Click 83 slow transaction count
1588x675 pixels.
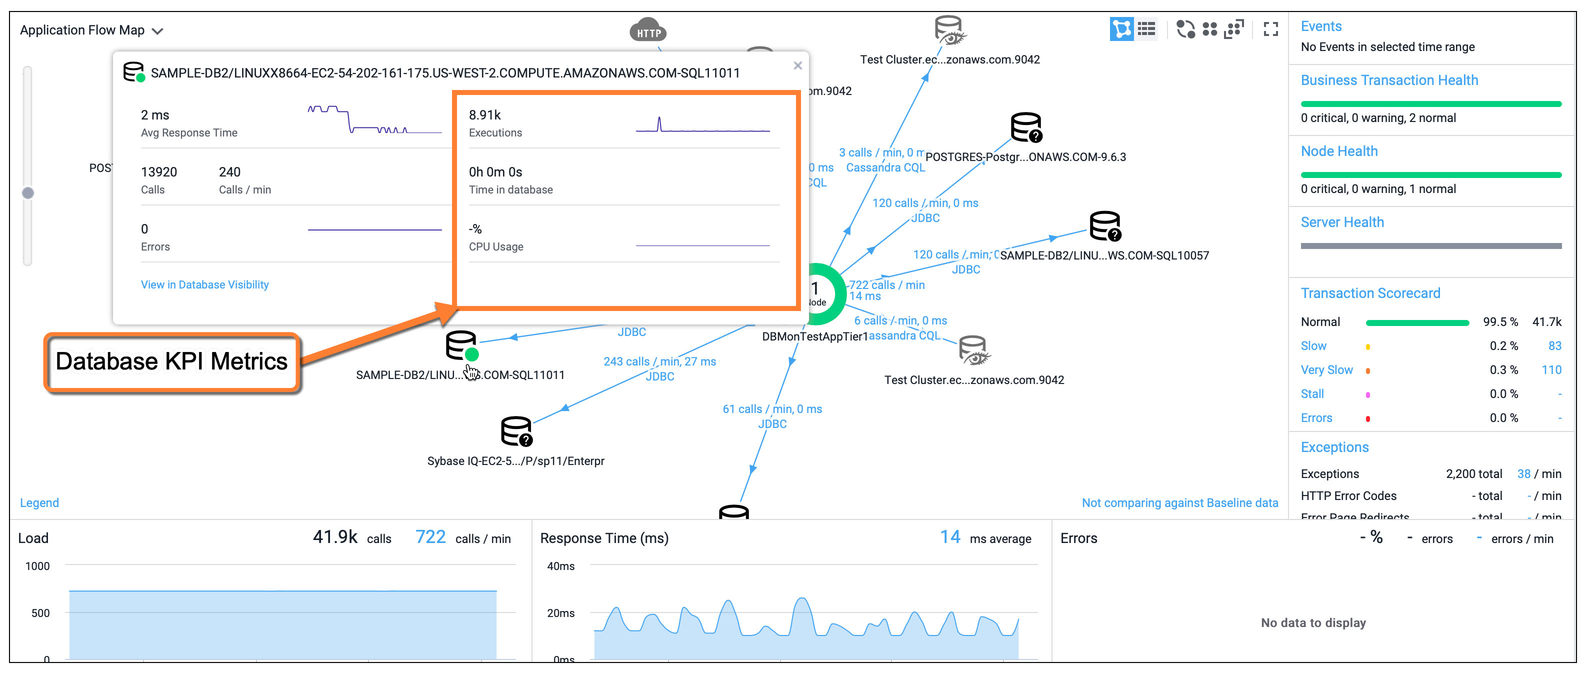[1554, 346]
